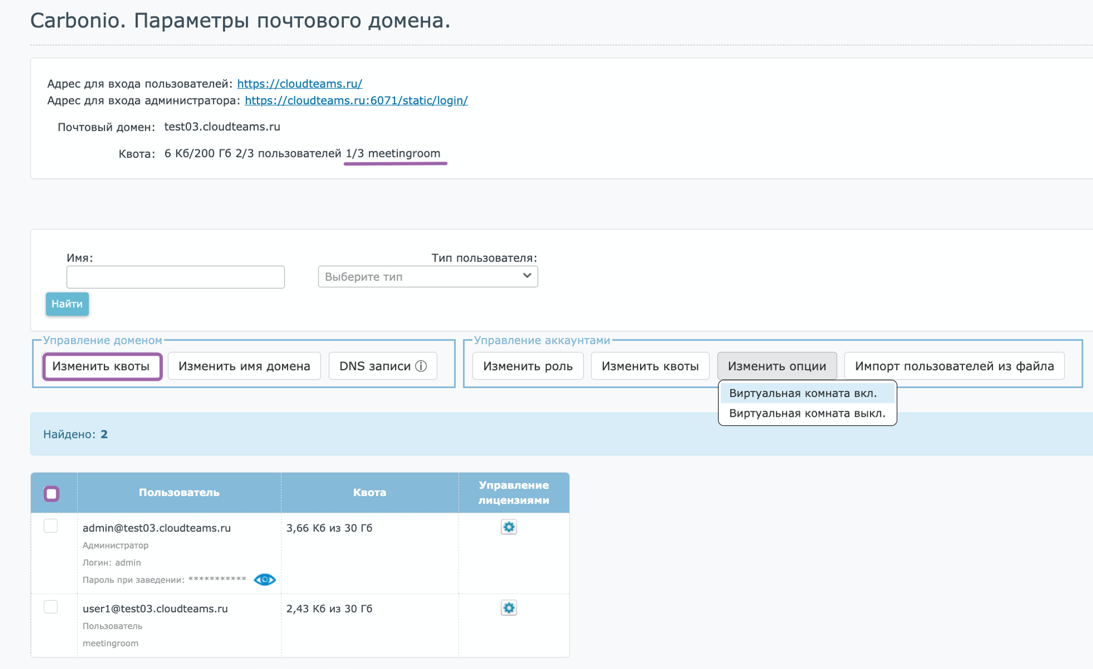Viewport: 1093px width, 669px height.
Task: Toggle the select-all checkbox in table header
Action: 51,494
